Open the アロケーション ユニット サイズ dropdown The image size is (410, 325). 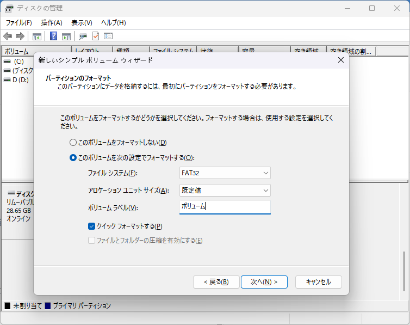(x=225, y=191)
